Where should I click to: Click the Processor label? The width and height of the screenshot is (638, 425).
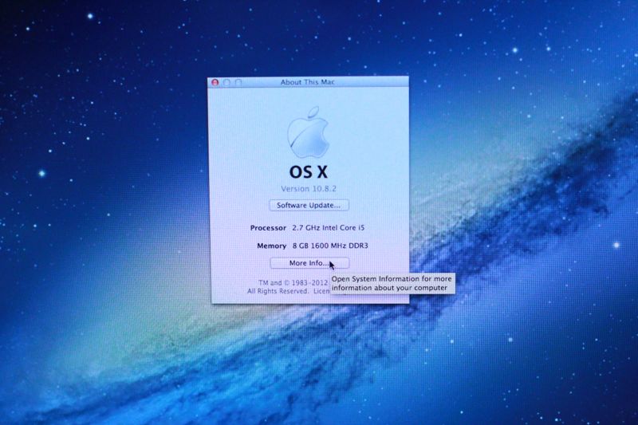point(268,228)
